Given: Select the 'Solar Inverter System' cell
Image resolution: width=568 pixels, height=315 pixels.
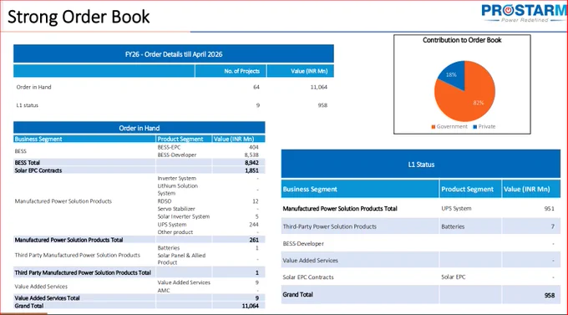Looking at the screenshot, I should click(x=183, y=216).
